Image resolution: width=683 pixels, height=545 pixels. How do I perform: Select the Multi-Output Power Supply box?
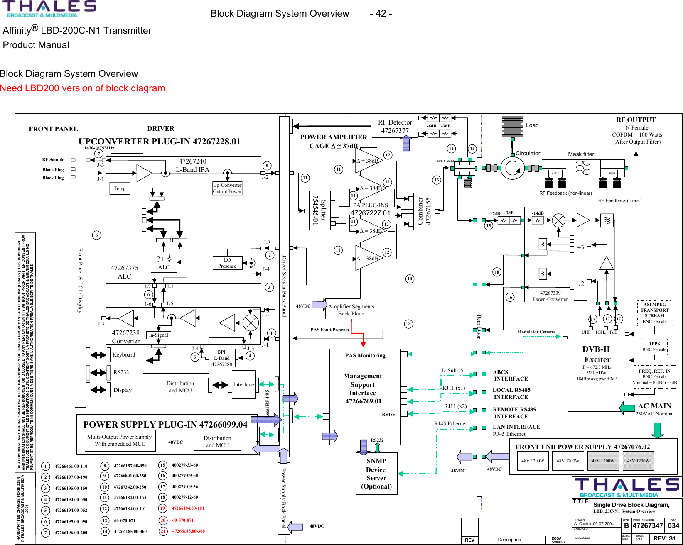[121, 440]
